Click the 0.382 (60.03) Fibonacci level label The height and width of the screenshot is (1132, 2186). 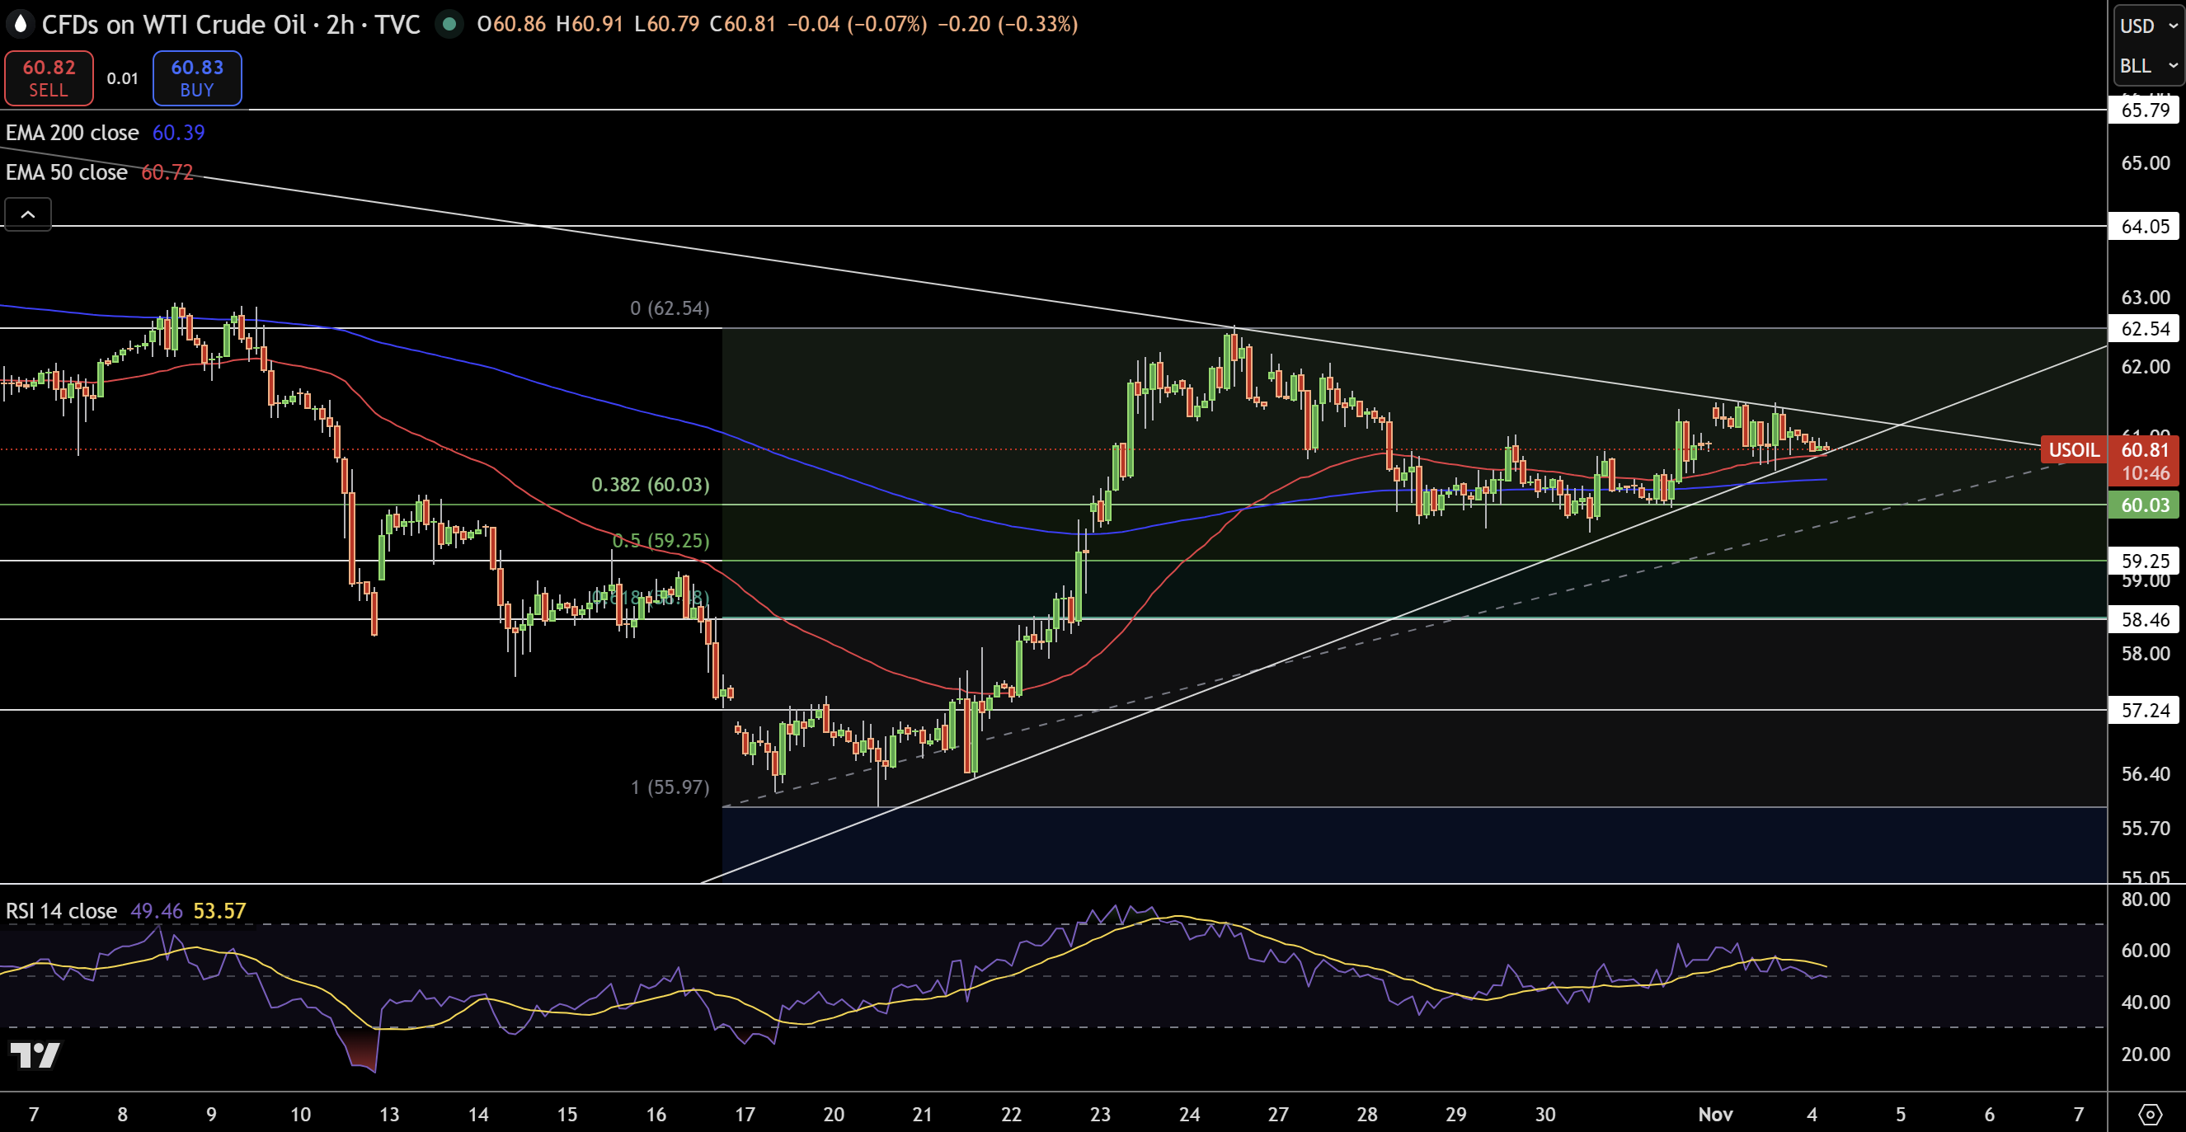[650, 485]
